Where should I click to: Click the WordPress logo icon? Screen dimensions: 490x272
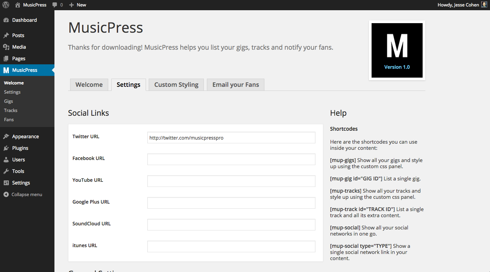[x=6, y=5]
